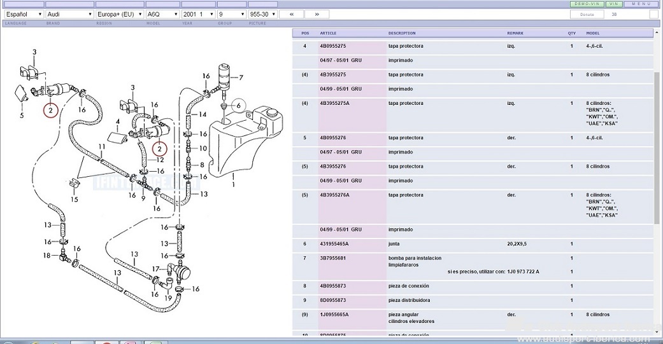Select article 3B7955681 in parts list
663x344 pixels.
click(334, 258)
